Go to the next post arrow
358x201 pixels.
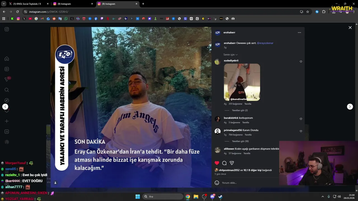pyautogui.click(x=350, y=107)
